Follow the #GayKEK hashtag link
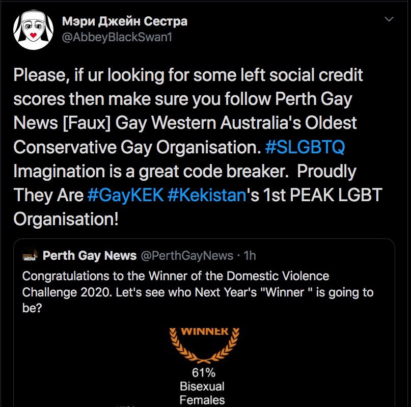This screenshot has width=411, height=407. tap(125, 195)
